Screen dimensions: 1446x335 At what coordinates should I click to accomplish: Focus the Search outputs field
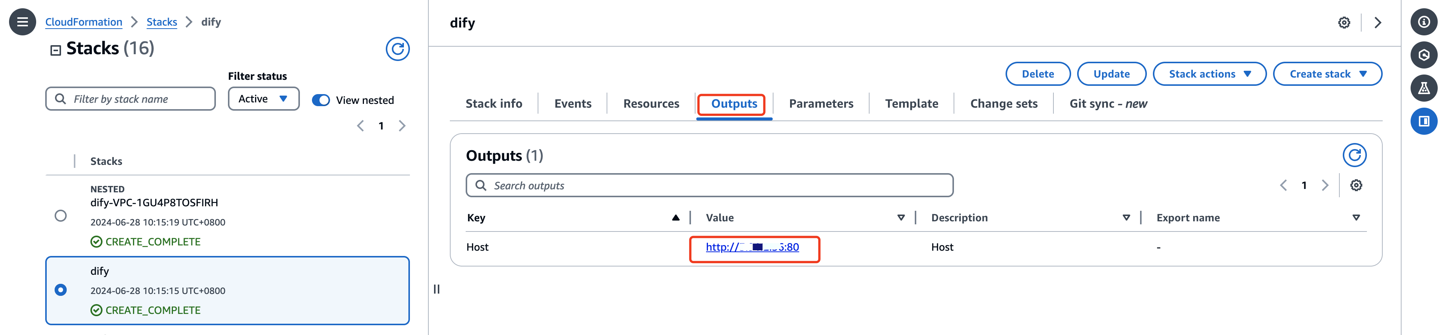pos(709,185)
